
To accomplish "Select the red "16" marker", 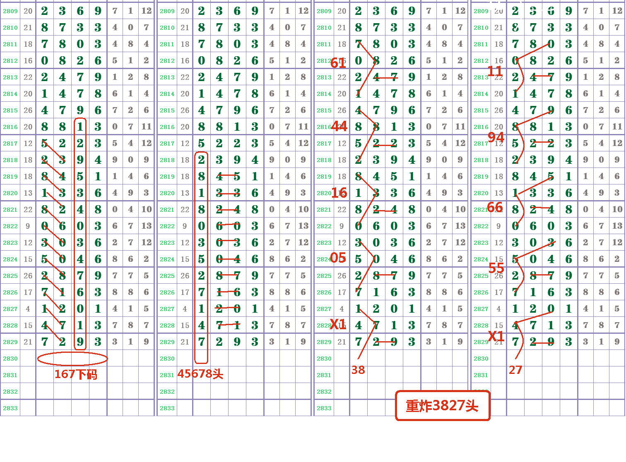I will 339,193.
